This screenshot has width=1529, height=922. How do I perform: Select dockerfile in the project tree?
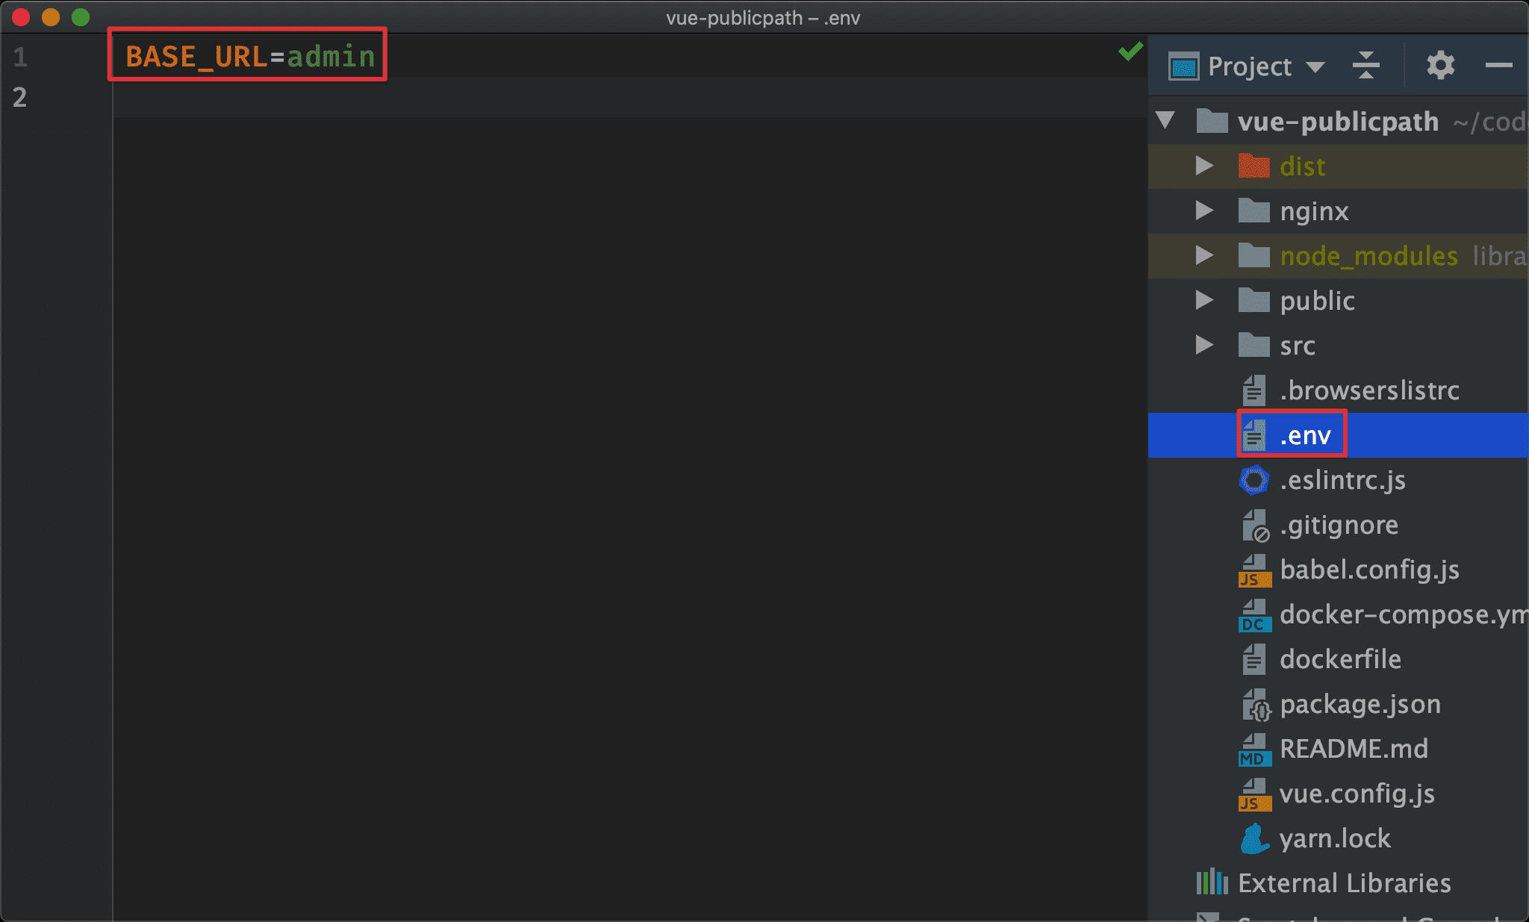1340,659
